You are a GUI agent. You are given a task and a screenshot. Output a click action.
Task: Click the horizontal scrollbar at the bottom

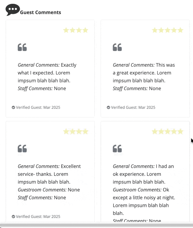click(96, 225)
